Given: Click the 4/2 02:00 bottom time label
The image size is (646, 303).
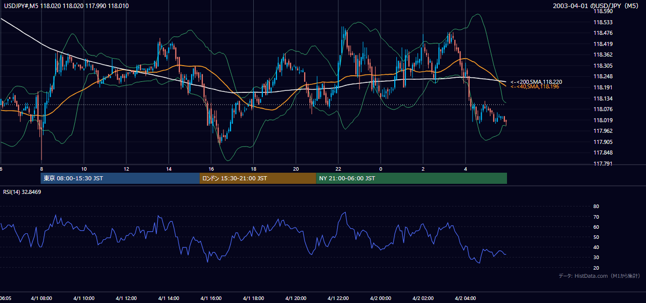Looking at the screenshot, I should click(x=424, y=298).
